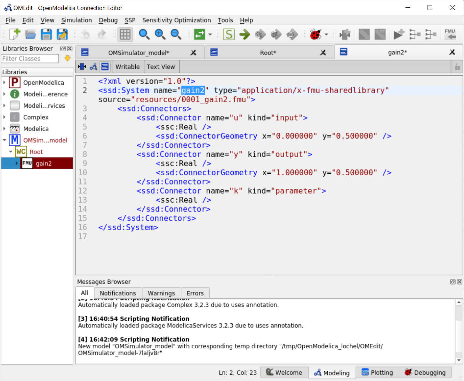Open the Simulation menu
Image resolution: width=464 pixels, height=381 pixels.
pyautogui.click(x=76, y=20)
